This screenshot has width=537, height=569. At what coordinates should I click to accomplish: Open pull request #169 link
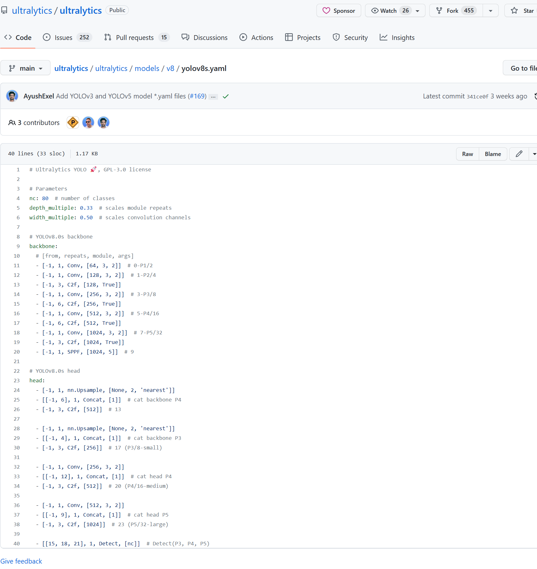coord(197,96)
